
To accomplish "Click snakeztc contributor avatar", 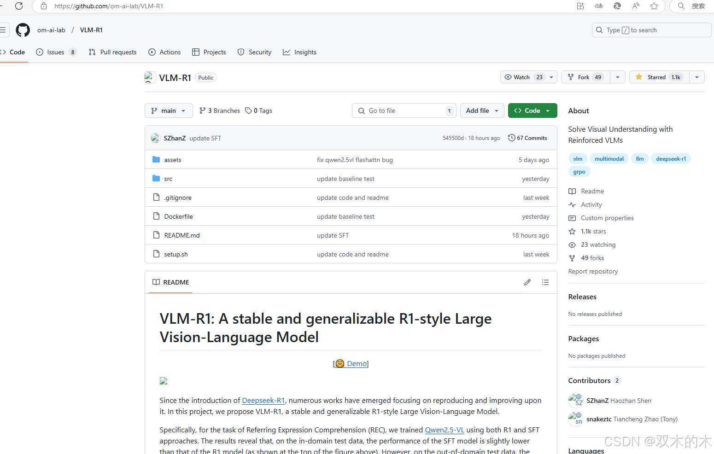I will pyautogui.click(x=576, y=419).
